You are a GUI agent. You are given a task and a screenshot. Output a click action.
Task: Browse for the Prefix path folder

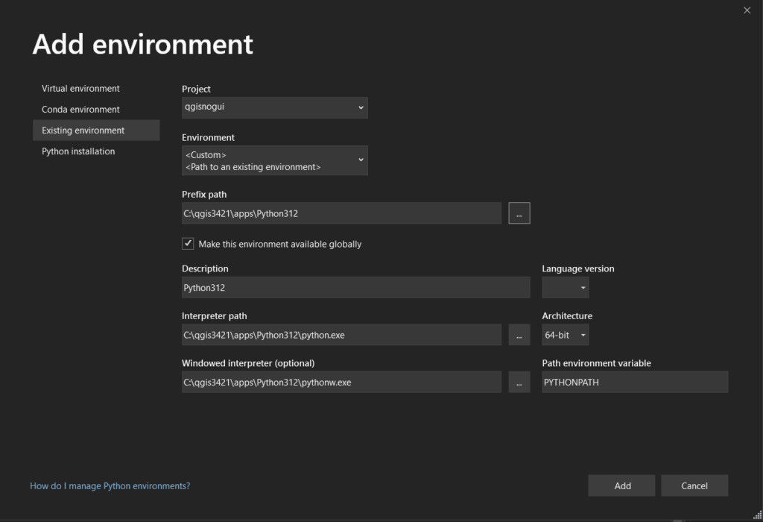(519, 213)
